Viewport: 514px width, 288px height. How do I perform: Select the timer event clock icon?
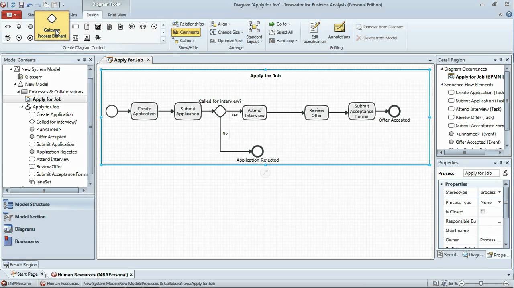[143, 26]
